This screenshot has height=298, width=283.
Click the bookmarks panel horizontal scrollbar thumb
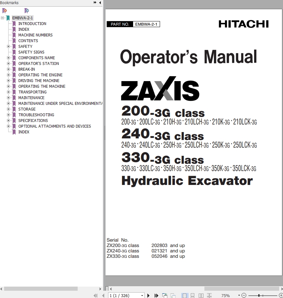[41, 289]
